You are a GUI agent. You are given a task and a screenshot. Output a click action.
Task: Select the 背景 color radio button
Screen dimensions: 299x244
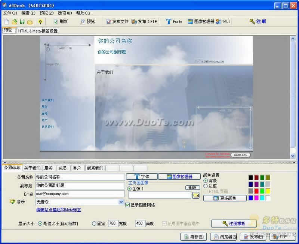coord(206,180)
